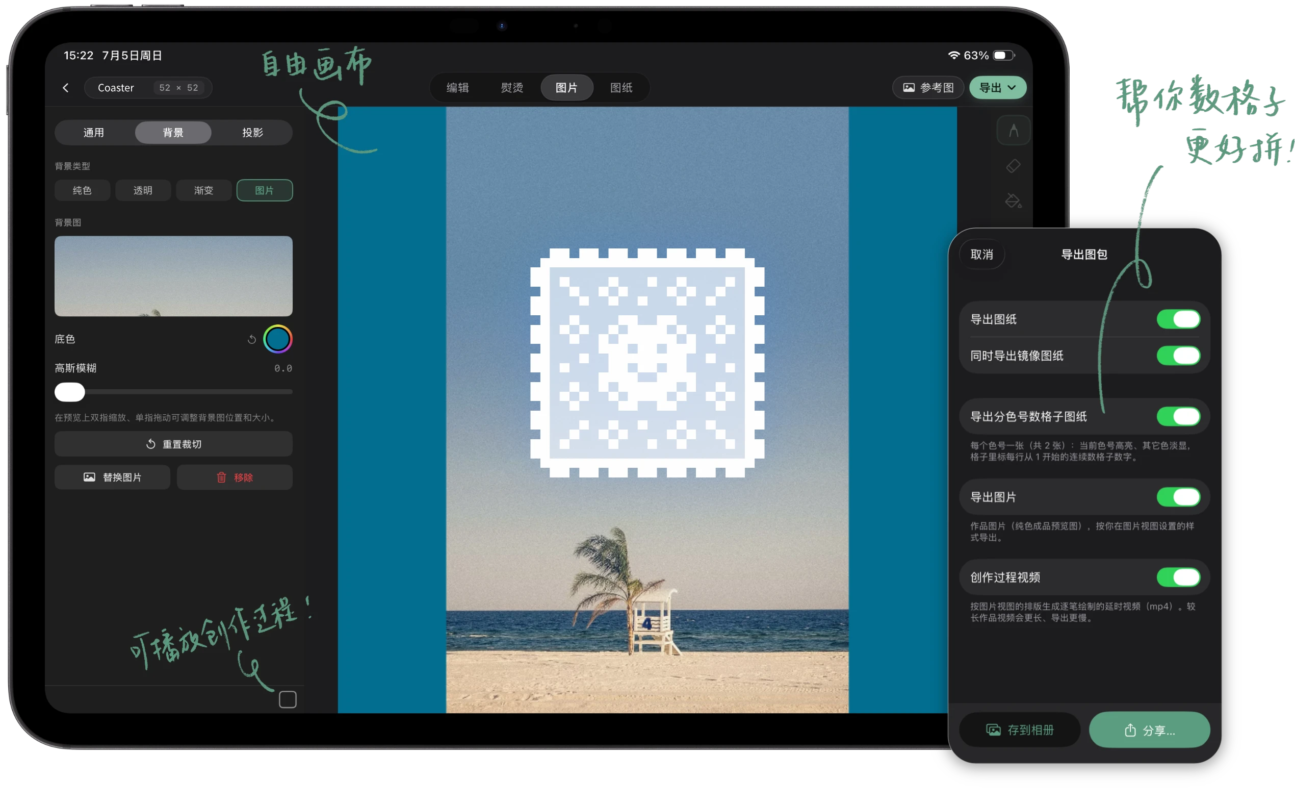Click 重置裁切 button
Viewport: 1295px width, 805px height.
click(173, 444)
